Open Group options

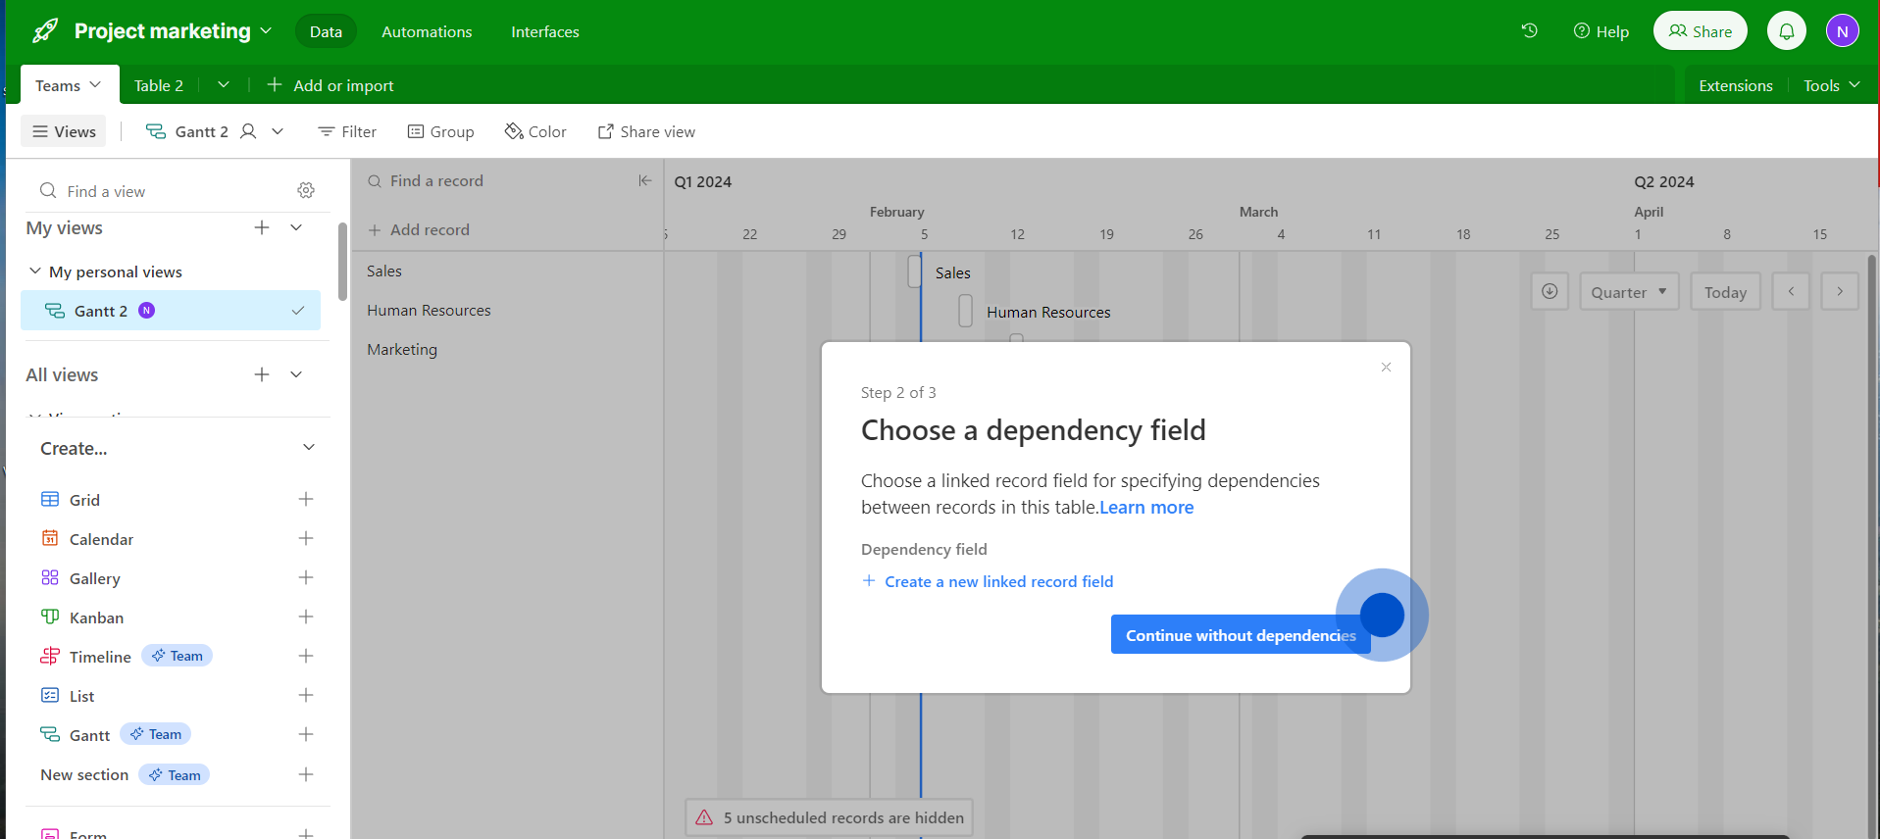[441, 131]
